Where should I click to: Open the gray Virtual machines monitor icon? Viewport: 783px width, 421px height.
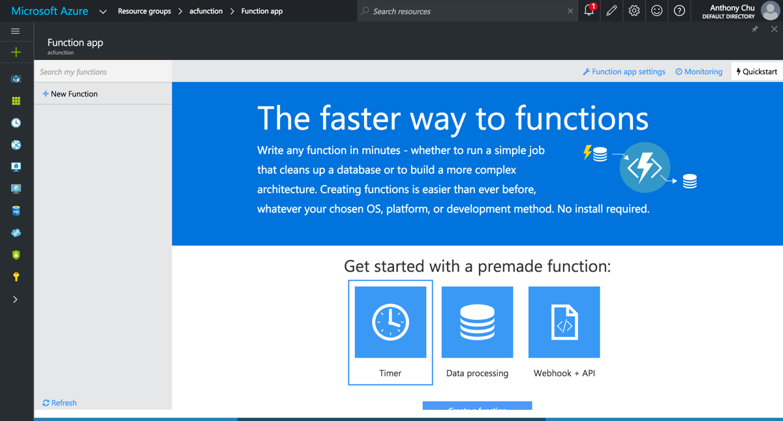(16, 189)
